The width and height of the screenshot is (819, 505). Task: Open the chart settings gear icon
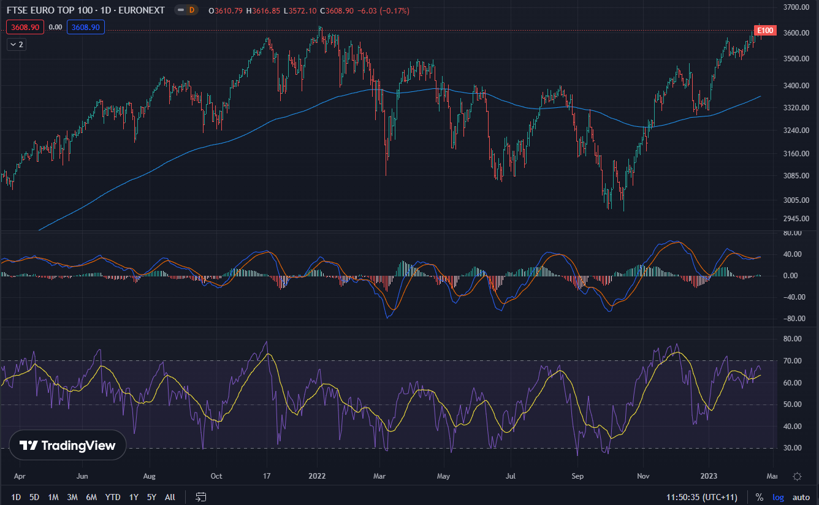(x=797, y=476)
